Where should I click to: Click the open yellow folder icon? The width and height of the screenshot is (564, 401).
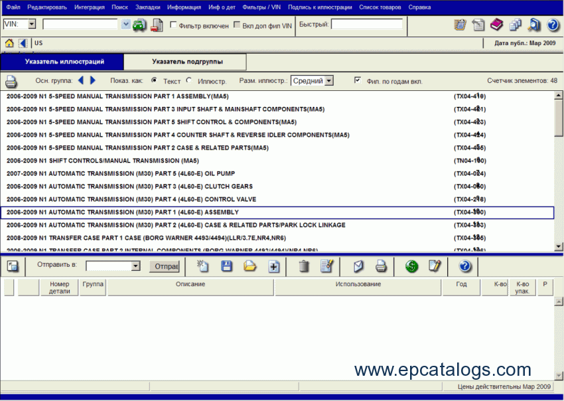(249, 266)
